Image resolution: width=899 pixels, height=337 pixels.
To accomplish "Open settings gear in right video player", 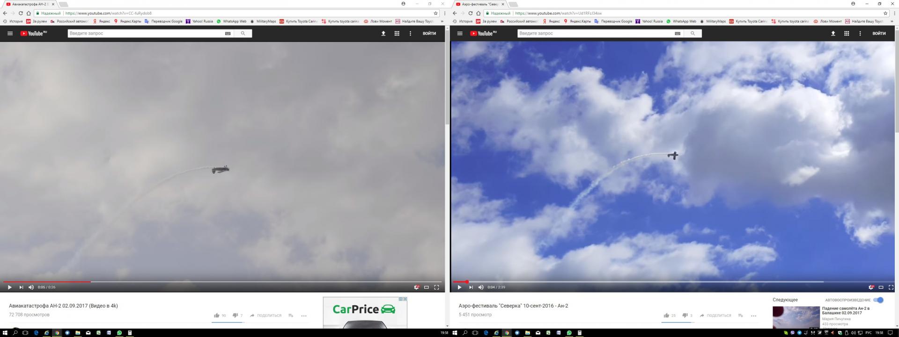I will [x=871, y=287].
